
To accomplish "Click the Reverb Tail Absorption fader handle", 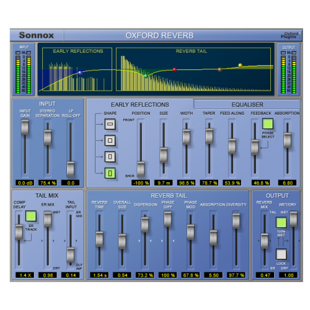I will coord(213,237).
